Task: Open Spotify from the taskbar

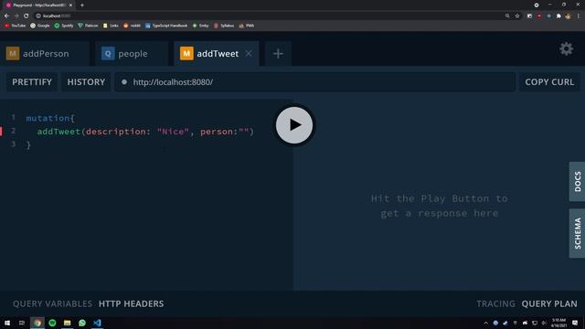Action: click(52, 323)
